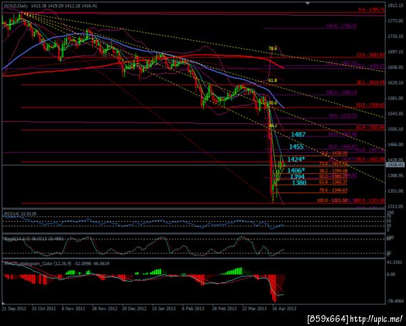Click the Fibonacci label 78.6 - 1422.99
406x326 pixels.
(371, 159)
